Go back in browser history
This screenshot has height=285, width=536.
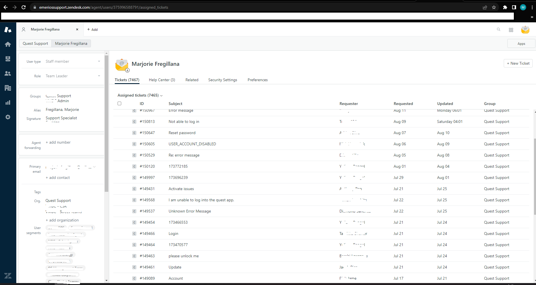pyautogui.click(x=6, y=7)
